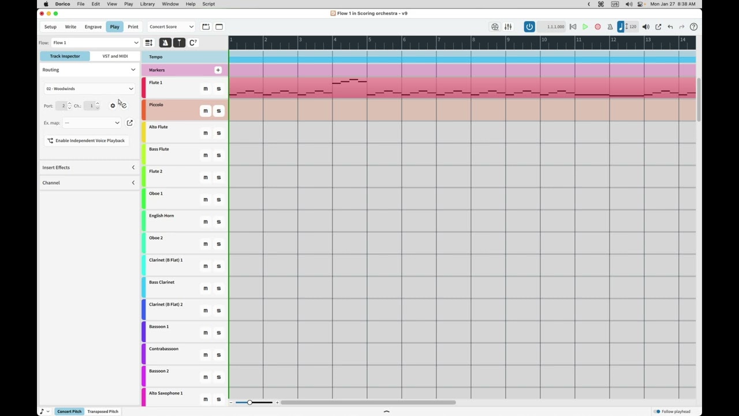Open the Library menu

coord(147,4)
